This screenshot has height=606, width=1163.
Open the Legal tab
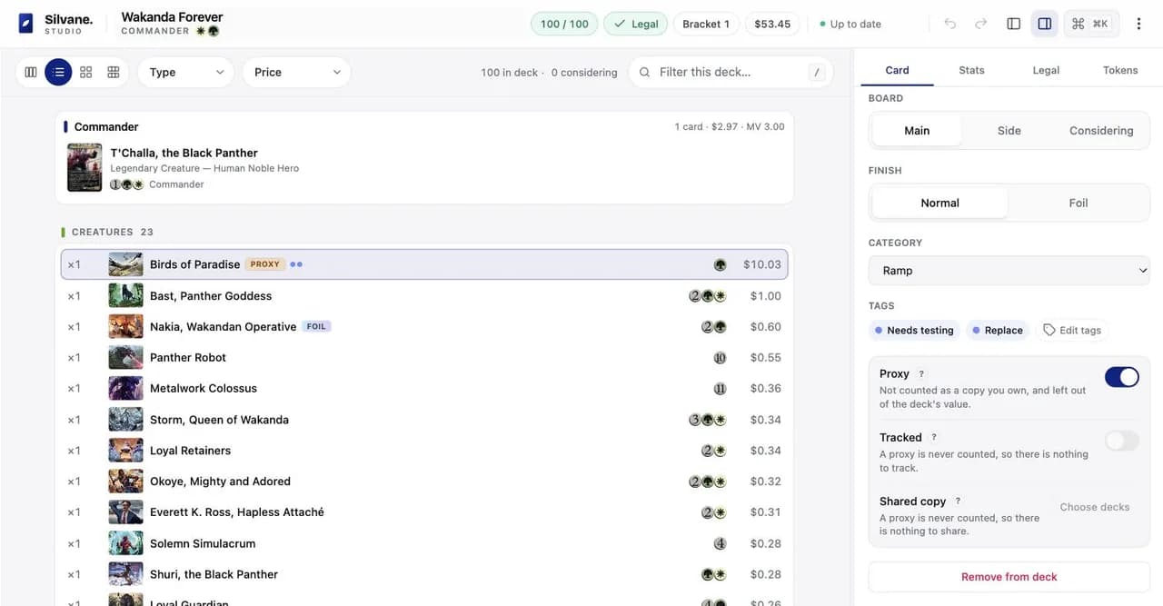[1046, 70]
